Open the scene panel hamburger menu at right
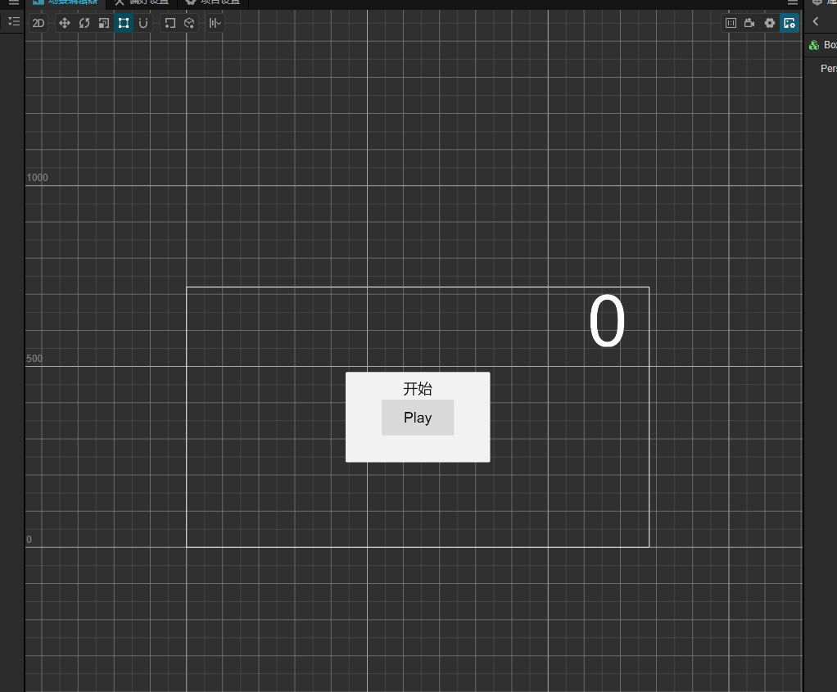 click(x=793, y=2)
